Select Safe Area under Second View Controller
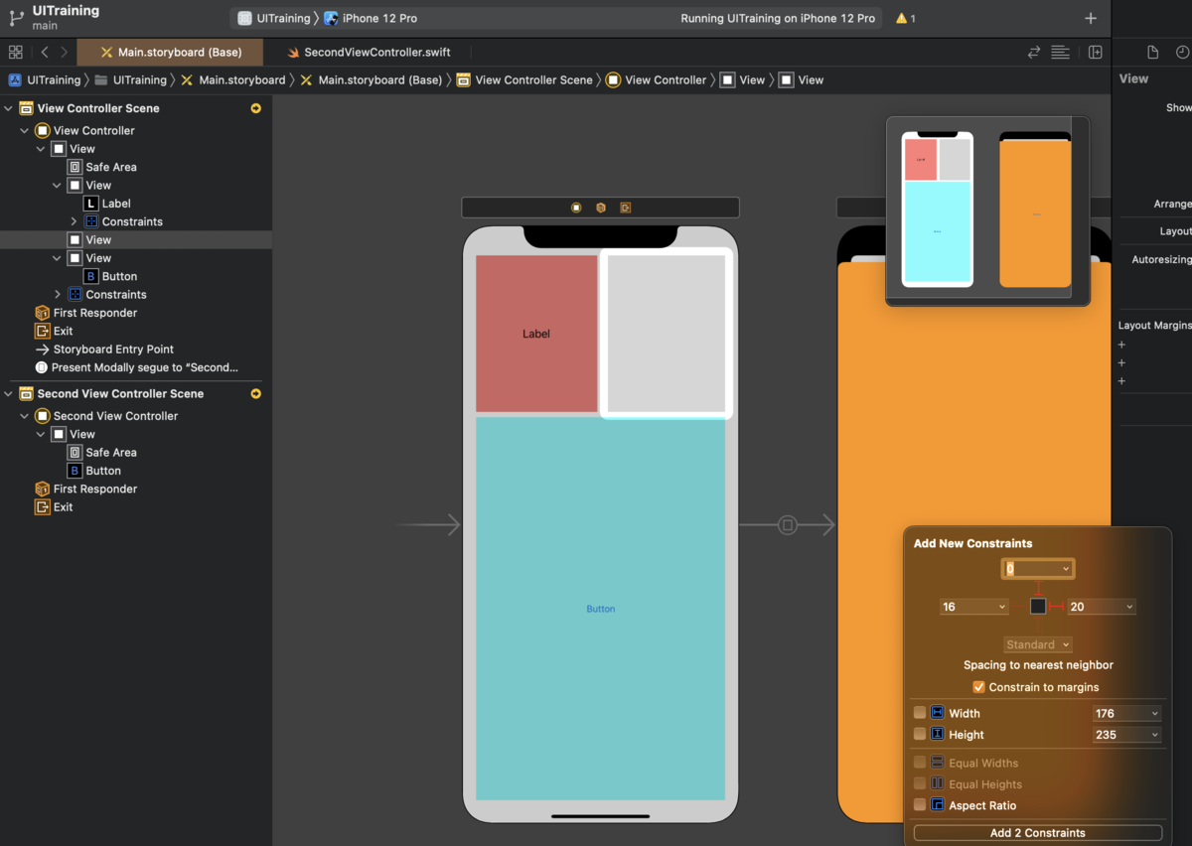The width and height of the screenshot is (1192, 846). tap(135, 453)
